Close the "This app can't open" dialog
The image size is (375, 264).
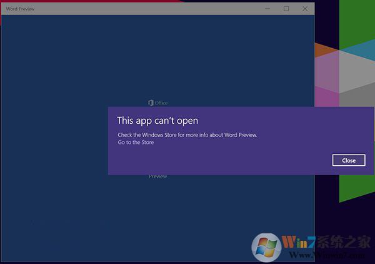(x=349, y=160)
